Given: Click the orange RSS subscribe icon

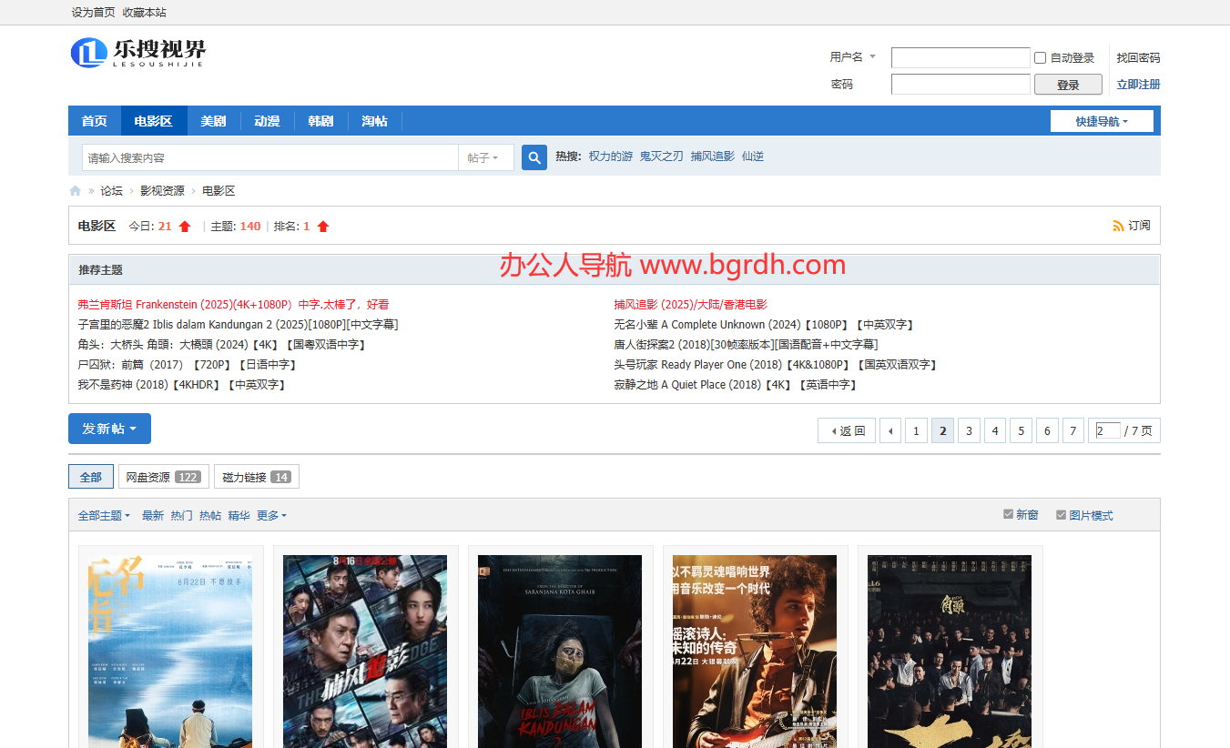Looking at the screenshot, I should pyautogui.click(x=1118, y=226).
